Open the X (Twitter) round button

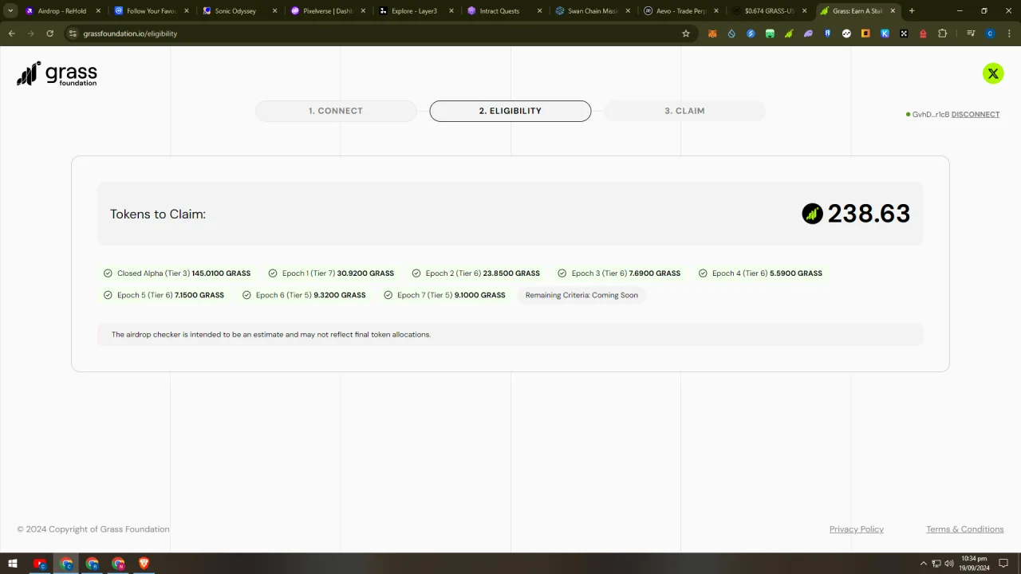993,73
